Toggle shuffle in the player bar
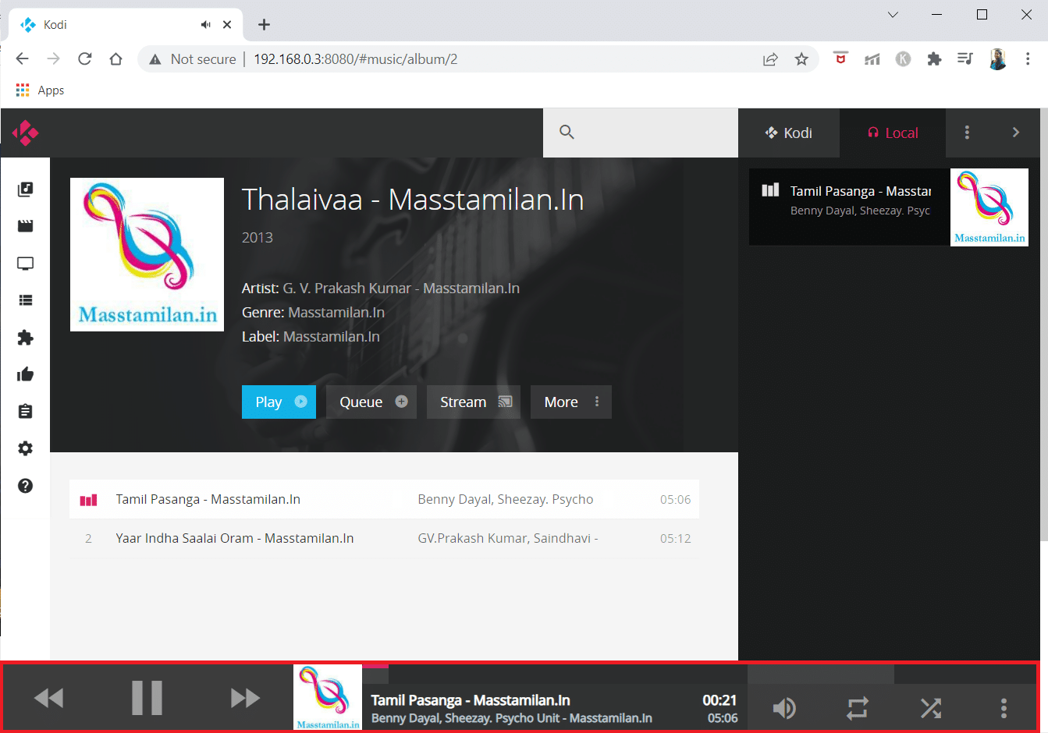Viewport: 1048px width, 733px height. click(931, 708)
